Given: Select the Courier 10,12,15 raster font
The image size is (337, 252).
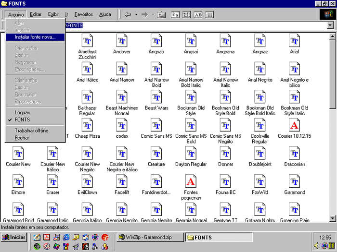Looking at the screenshot, I should pos(295,125).
